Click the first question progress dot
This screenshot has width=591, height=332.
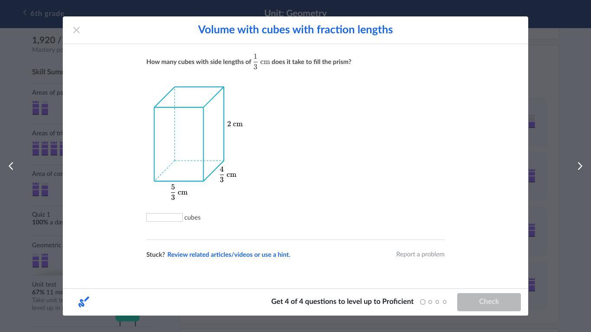pos(423,302)
